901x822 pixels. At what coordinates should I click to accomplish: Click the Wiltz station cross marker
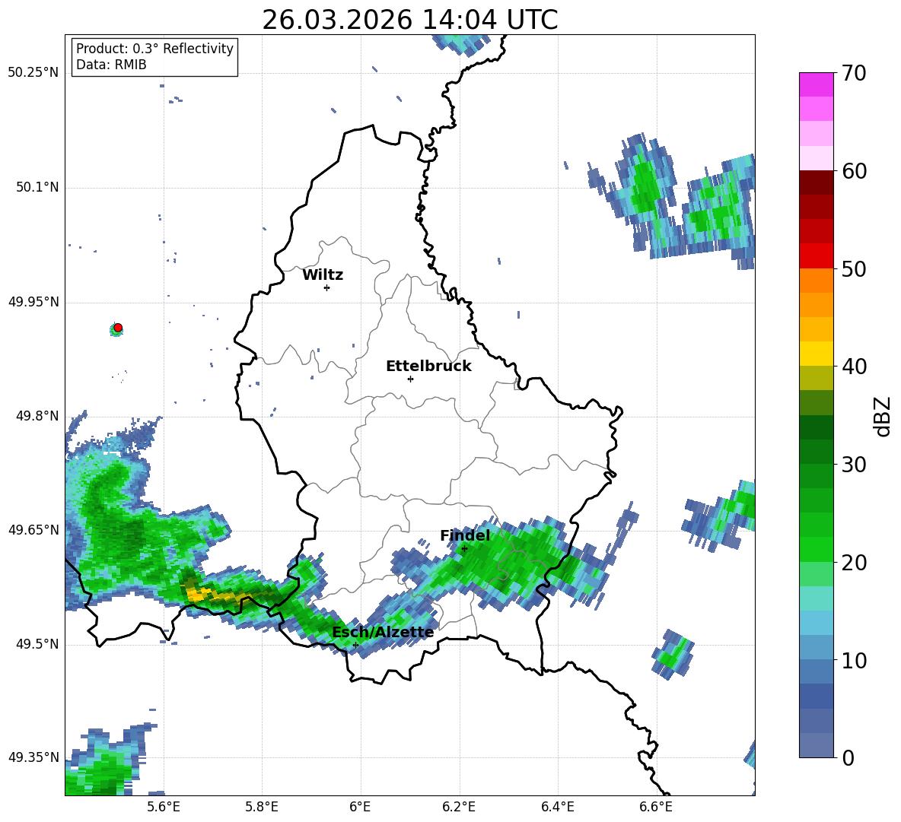click(x=327, y=287)
